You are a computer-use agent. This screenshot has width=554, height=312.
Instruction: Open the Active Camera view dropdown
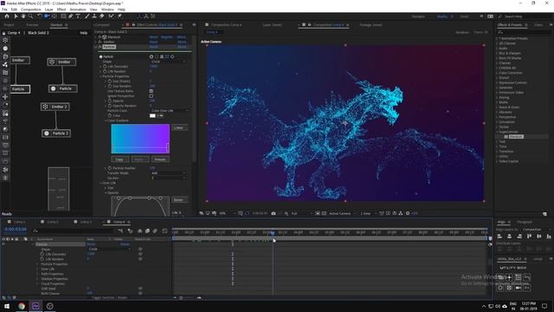[x=342, y=213]
